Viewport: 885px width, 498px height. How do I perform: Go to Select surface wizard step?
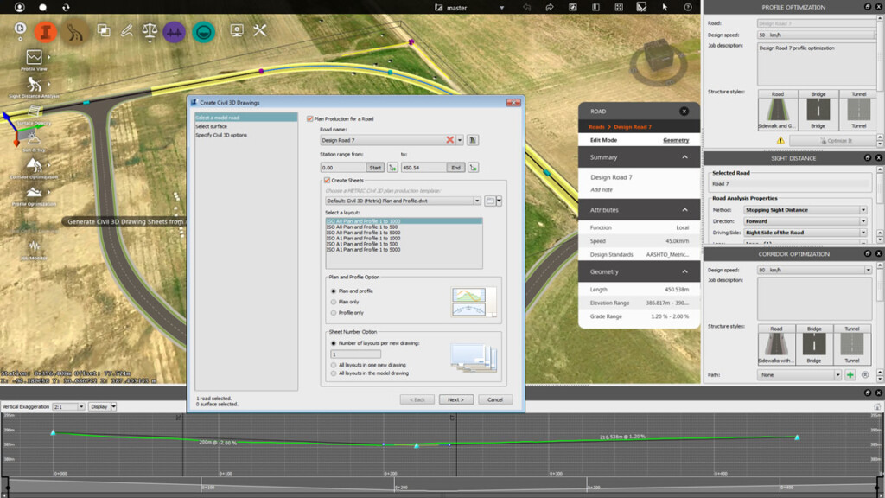tap(211, 126)
